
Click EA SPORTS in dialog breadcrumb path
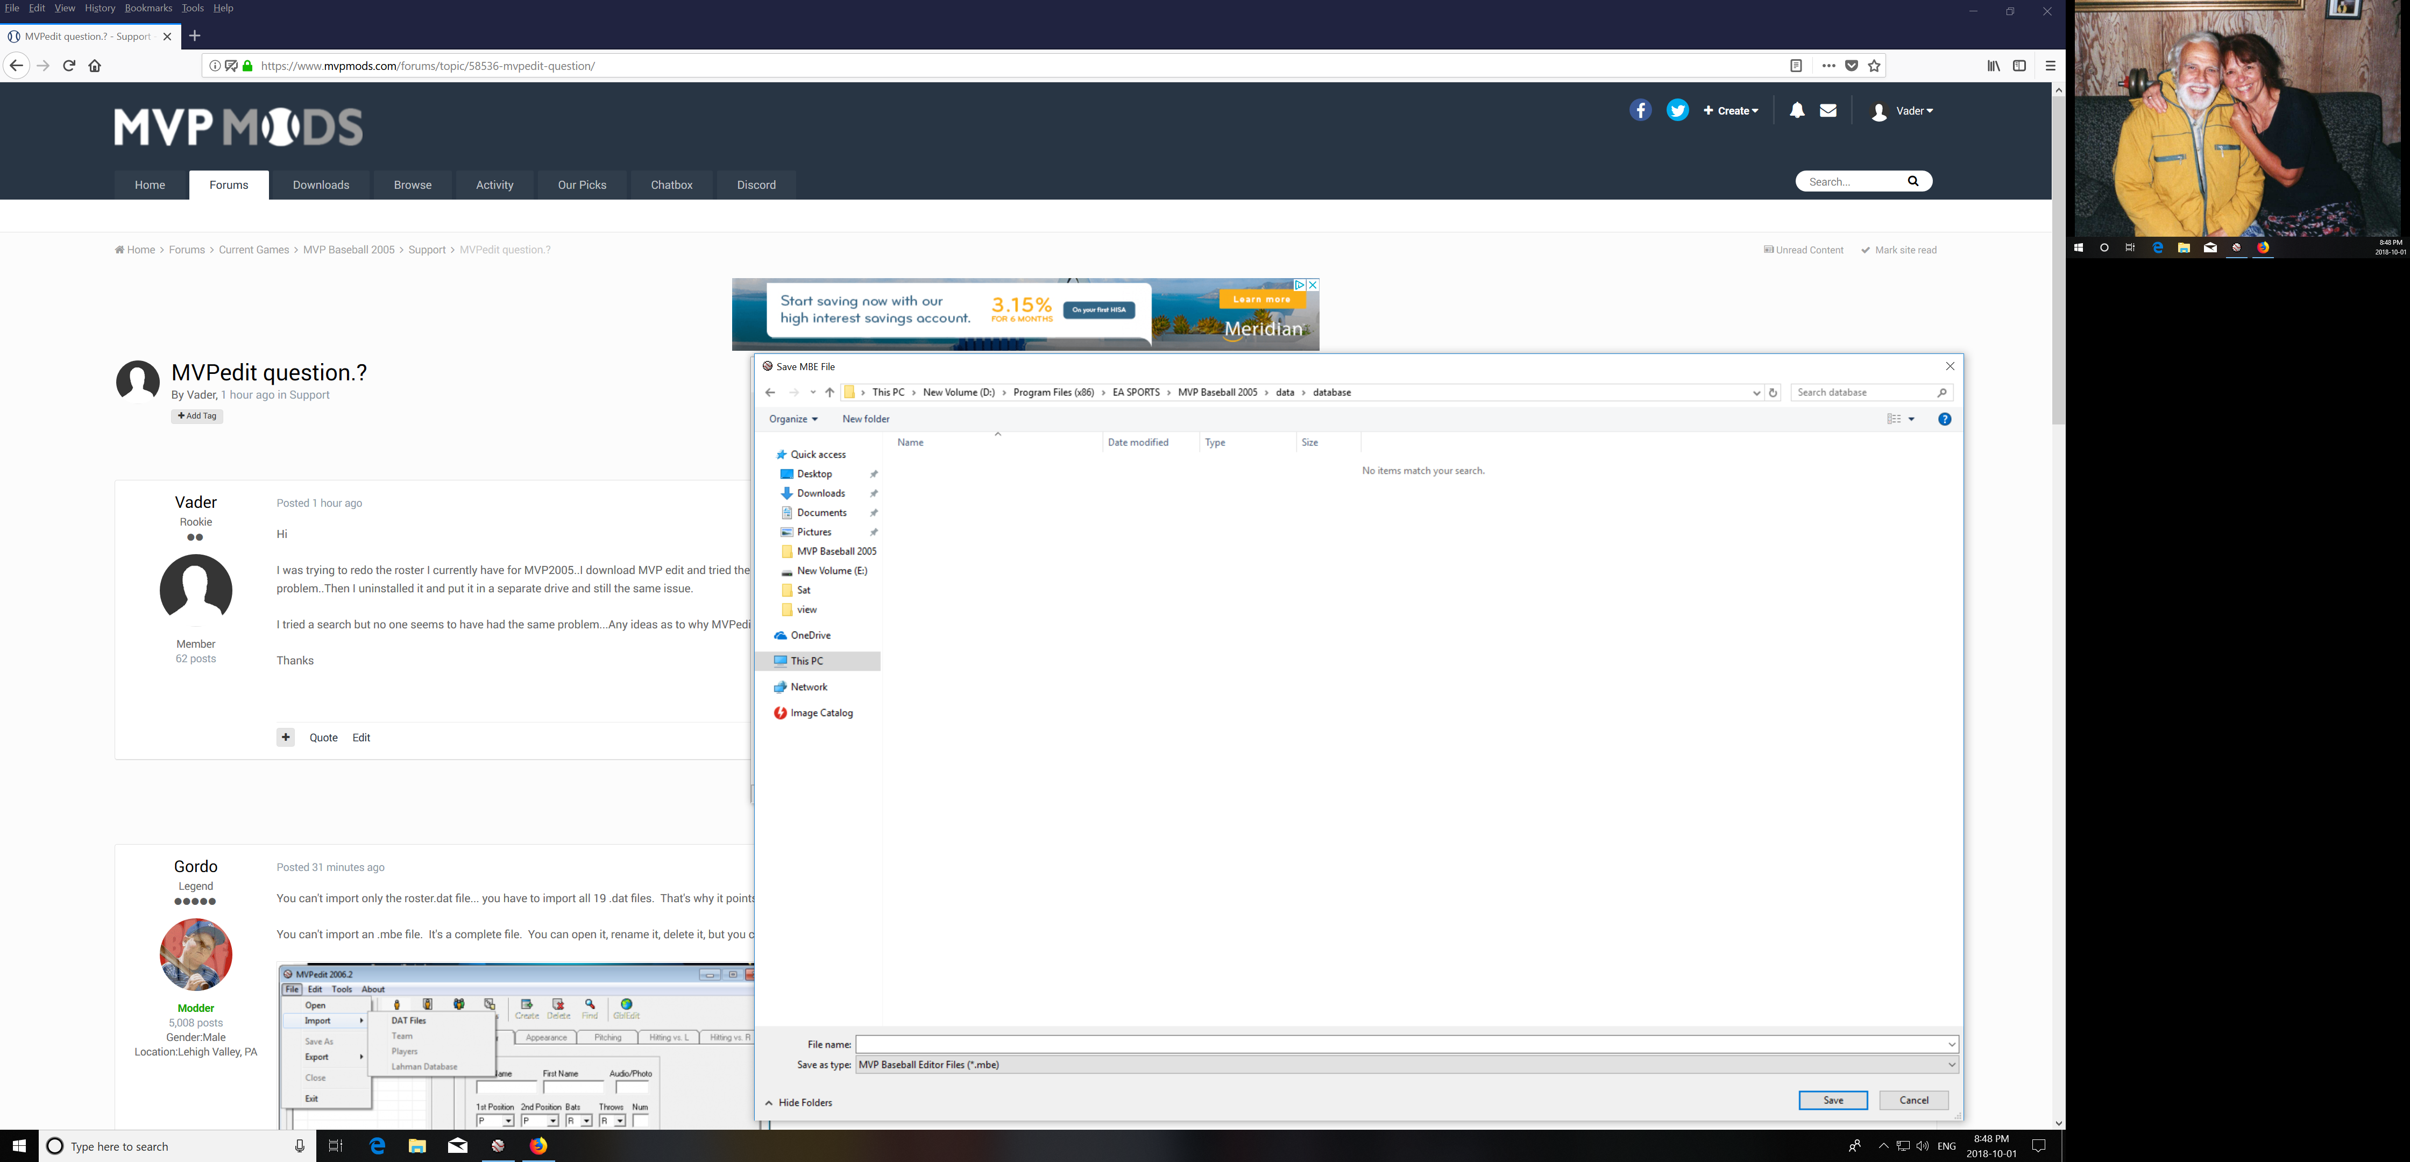pyautogui.click(x=1136, y=393)
